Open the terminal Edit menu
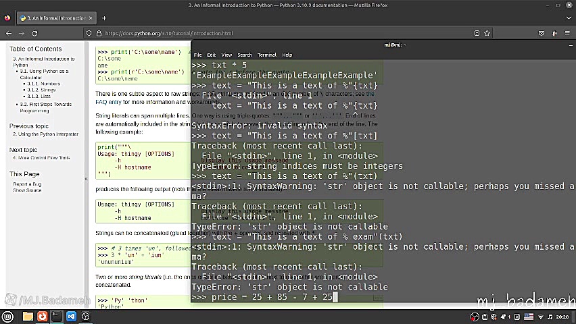 click(211, 55)
